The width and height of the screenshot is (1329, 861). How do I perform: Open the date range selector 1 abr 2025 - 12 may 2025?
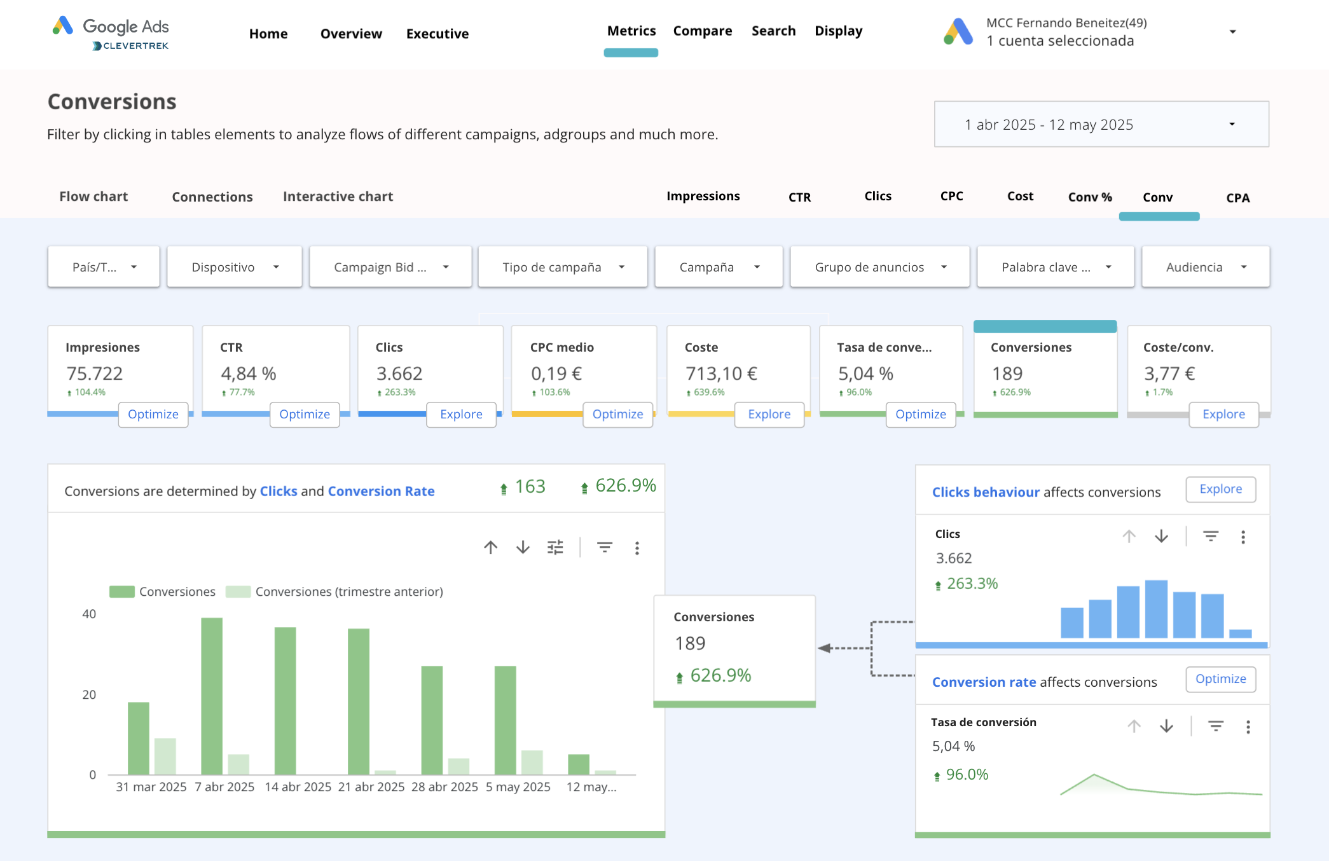[1101, 124]
